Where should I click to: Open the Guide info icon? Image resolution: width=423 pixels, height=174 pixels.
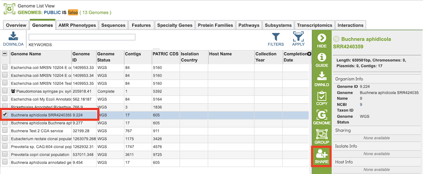(x=322, y=57)
